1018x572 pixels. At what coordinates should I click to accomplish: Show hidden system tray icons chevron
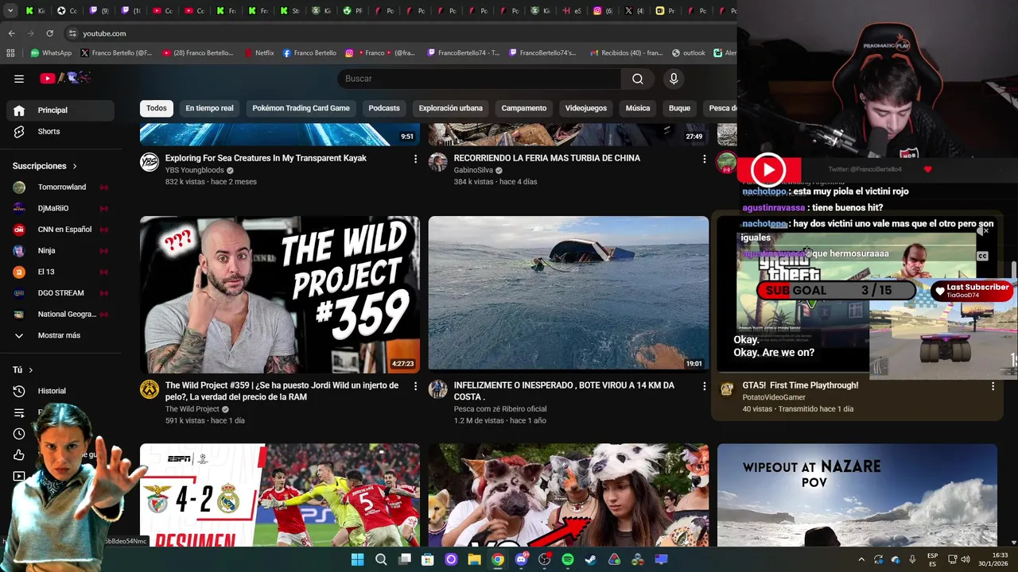pyautogui.click(x=861, y=559)
